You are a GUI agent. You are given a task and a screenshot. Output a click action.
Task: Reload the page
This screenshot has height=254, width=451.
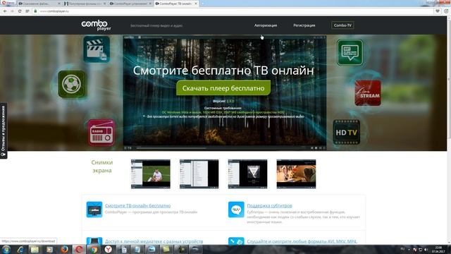click(20, 11)
